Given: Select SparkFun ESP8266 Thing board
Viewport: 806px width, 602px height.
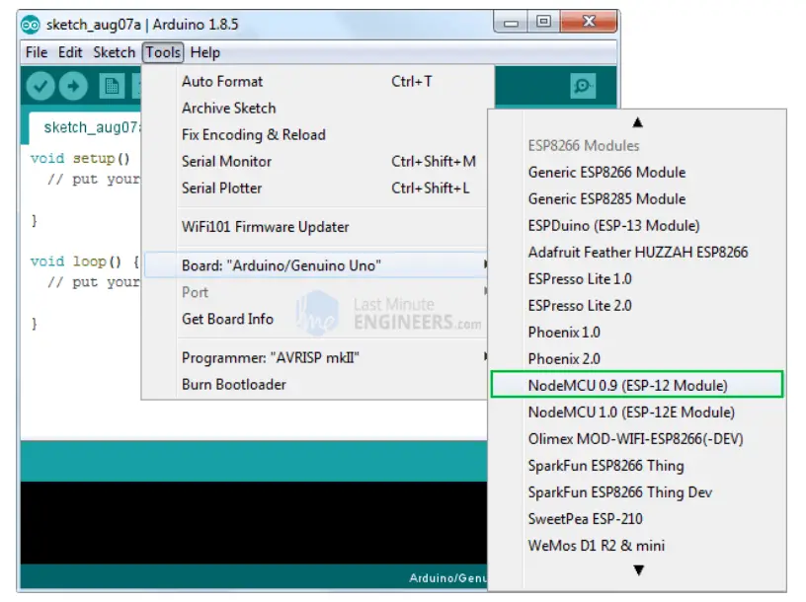Looking at the screenshot, I should click(637, 466).
